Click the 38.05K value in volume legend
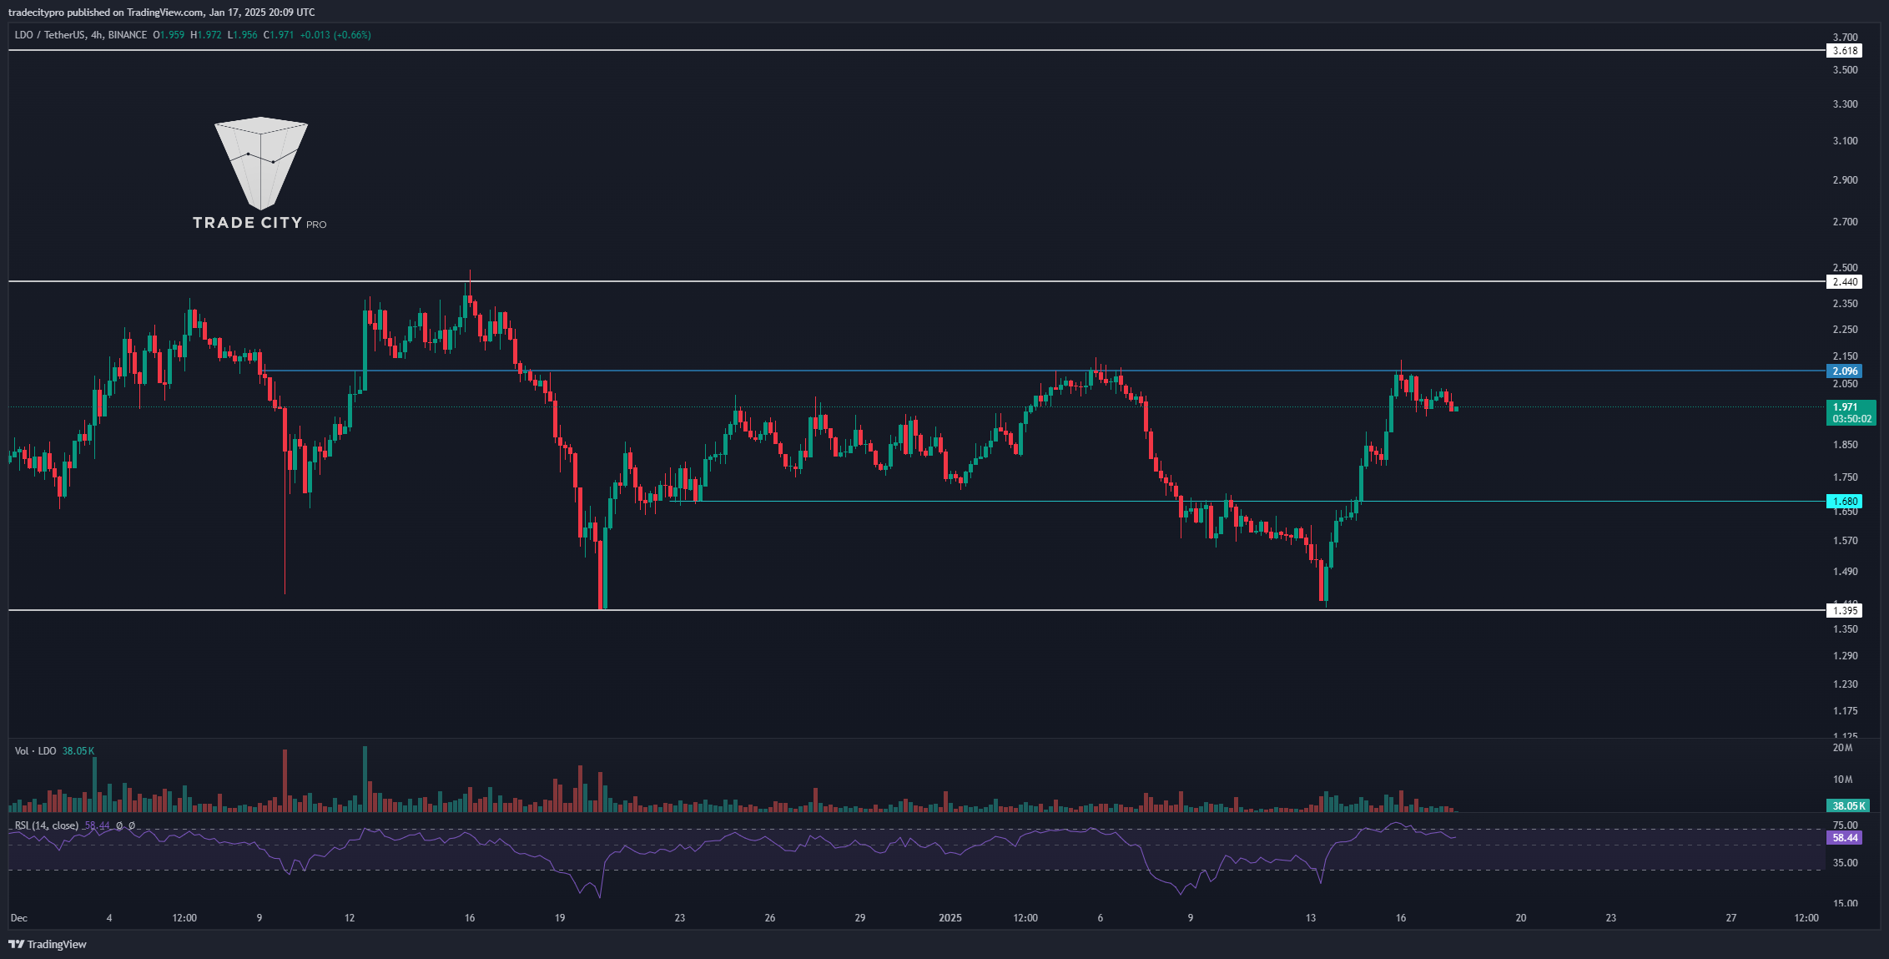This screenshot has height=959, width=1889. coord(78,751)
